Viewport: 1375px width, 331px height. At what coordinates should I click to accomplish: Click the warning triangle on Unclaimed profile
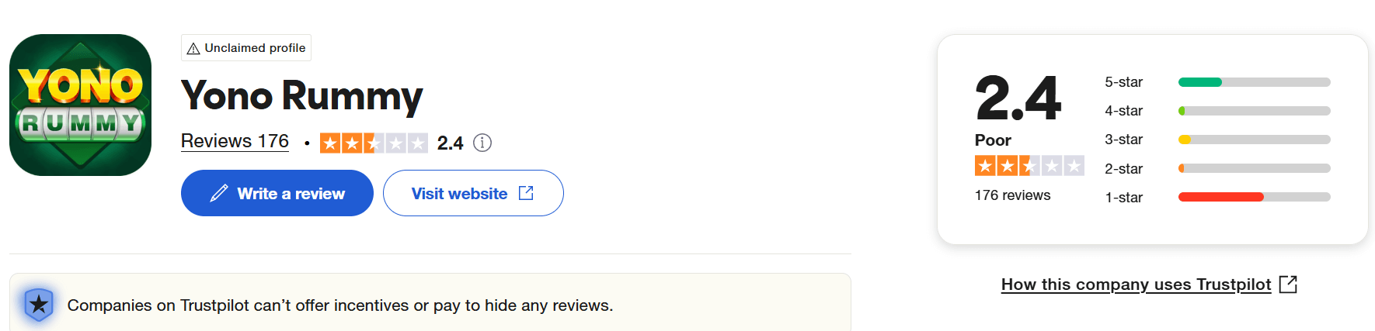point(193,48)
